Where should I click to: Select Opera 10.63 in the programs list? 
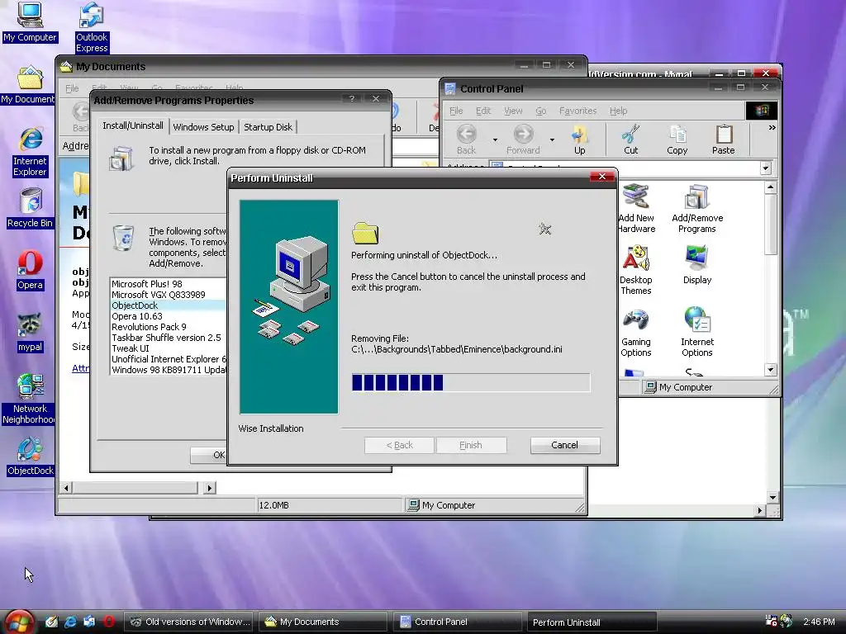coord(169,316)
